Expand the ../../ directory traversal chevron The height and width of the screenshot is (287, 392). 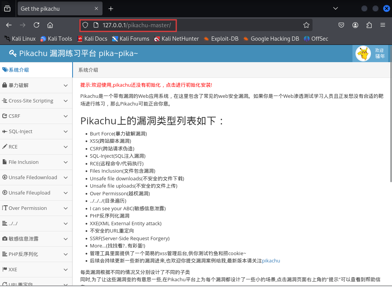66,224
